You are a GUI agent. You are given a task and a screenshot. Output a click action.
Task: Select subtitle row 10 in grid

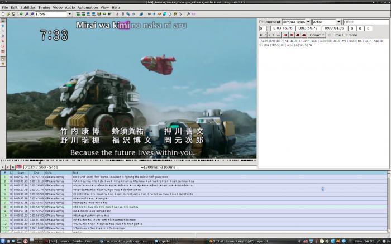pyautogui.click(x=193, y=216)
